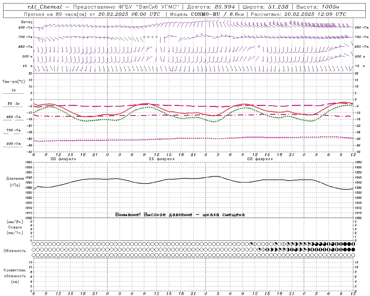Click the (км) unit label at bottom left
The height and width of the screenshot is (296, 370).
pos(15,281)
